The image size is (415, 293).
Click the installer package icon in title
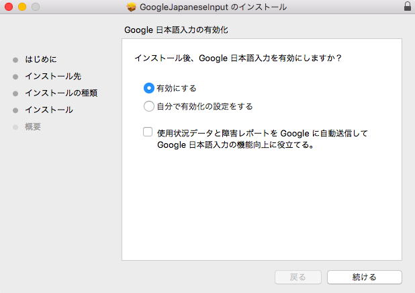[131, 7]
